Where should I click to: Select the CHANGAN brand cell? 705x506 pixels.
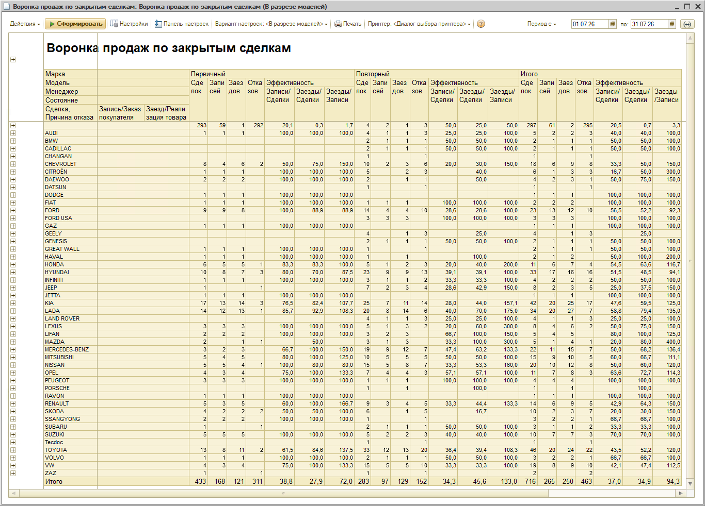(70, 156)
